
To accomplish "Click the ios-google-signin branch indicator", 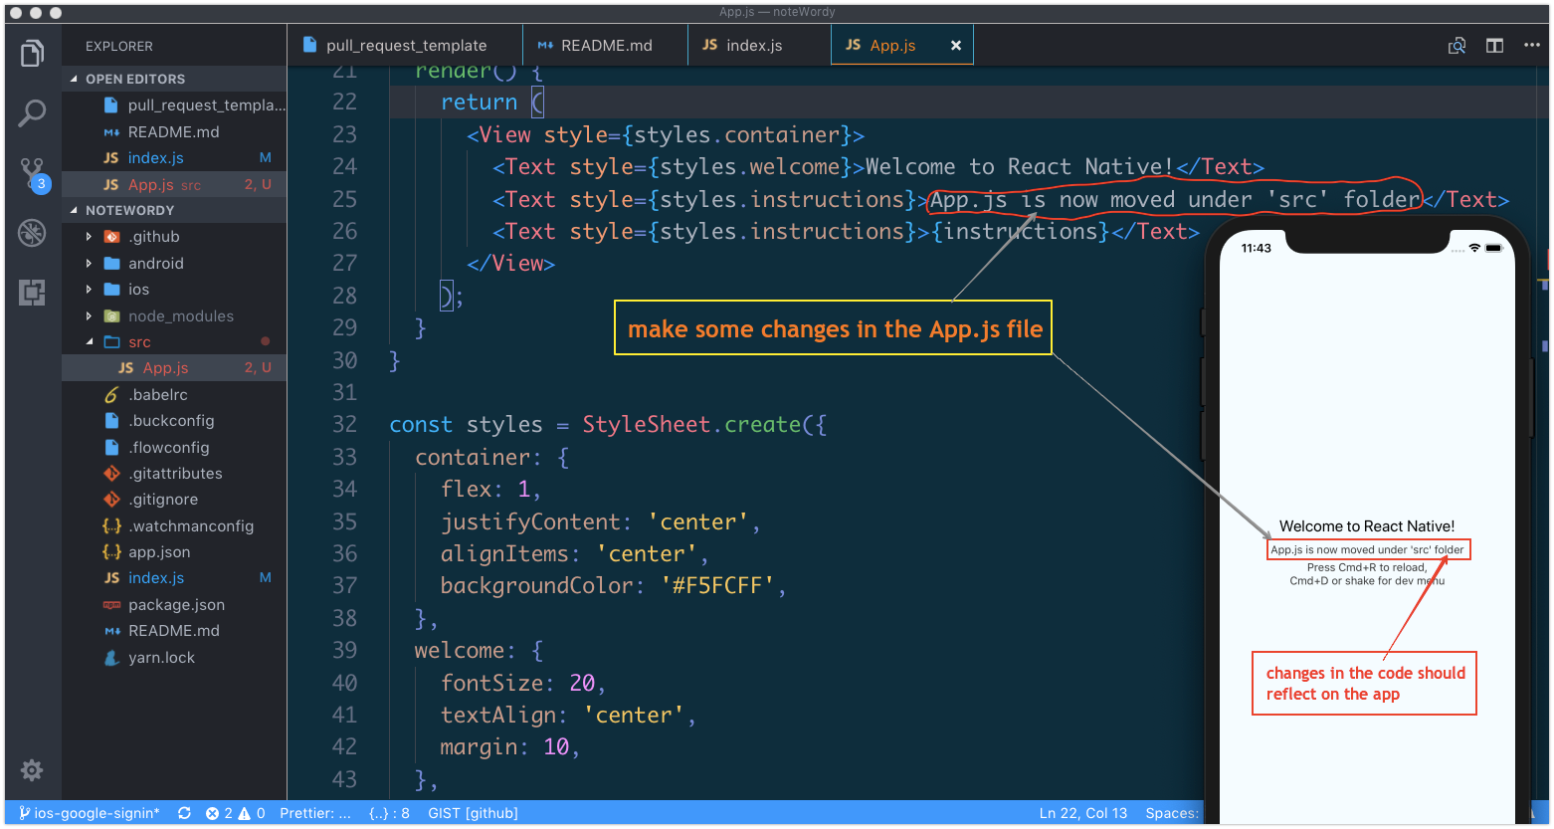I will pos(88,812).
